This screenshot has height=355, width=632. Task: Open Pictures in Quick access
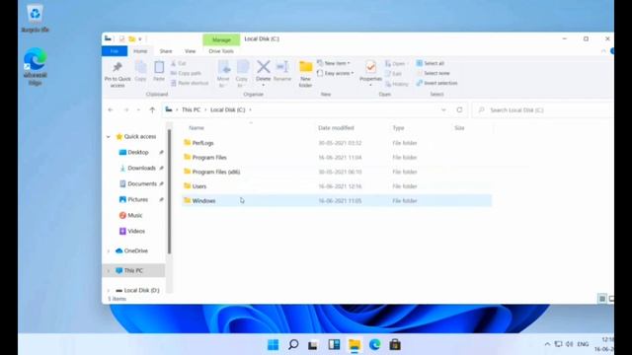[137, 199]
